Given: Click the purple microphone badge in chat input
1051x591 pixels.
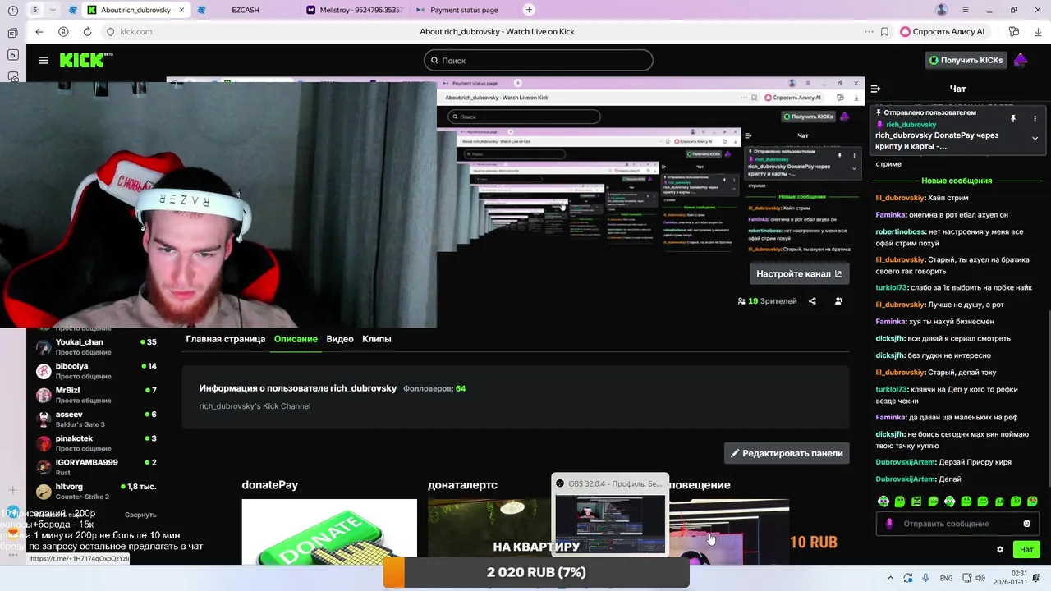Looking at the screenshot, I should (889, 524).
